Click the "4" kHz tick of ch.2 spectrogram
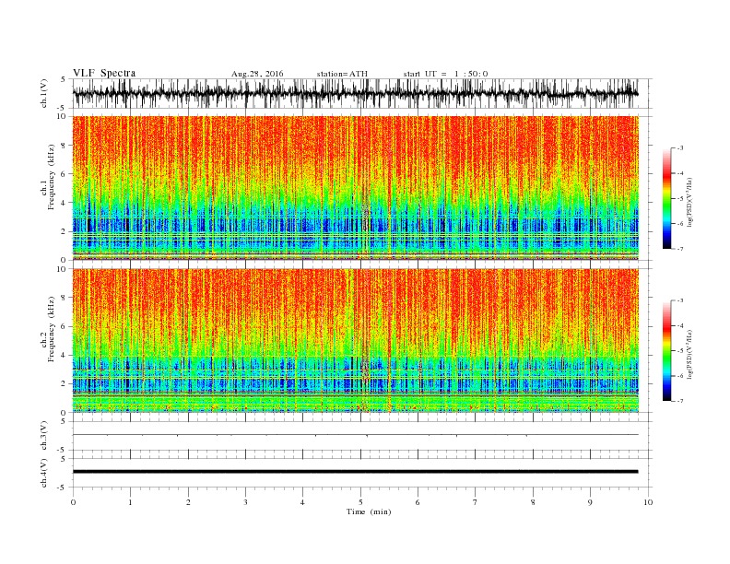730x564 pixels. click(x=64, y=355)
